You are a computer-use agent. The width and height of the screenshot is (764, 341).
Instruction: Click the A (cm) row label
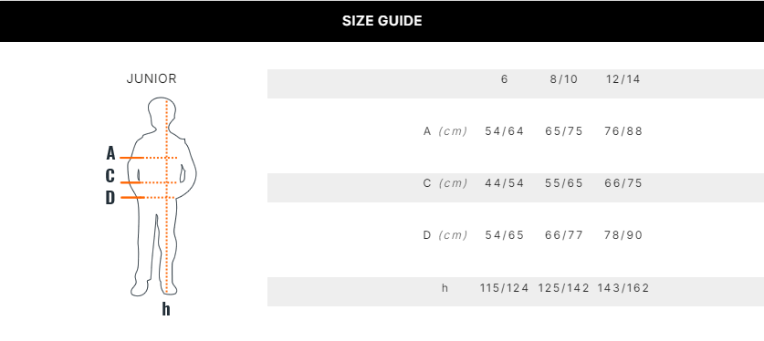tap(445, 131)
